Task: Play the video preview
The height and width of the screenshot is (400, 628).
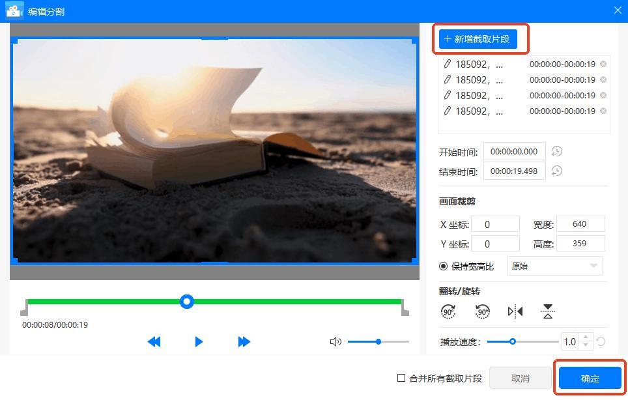Action: (x=199, y=341)
